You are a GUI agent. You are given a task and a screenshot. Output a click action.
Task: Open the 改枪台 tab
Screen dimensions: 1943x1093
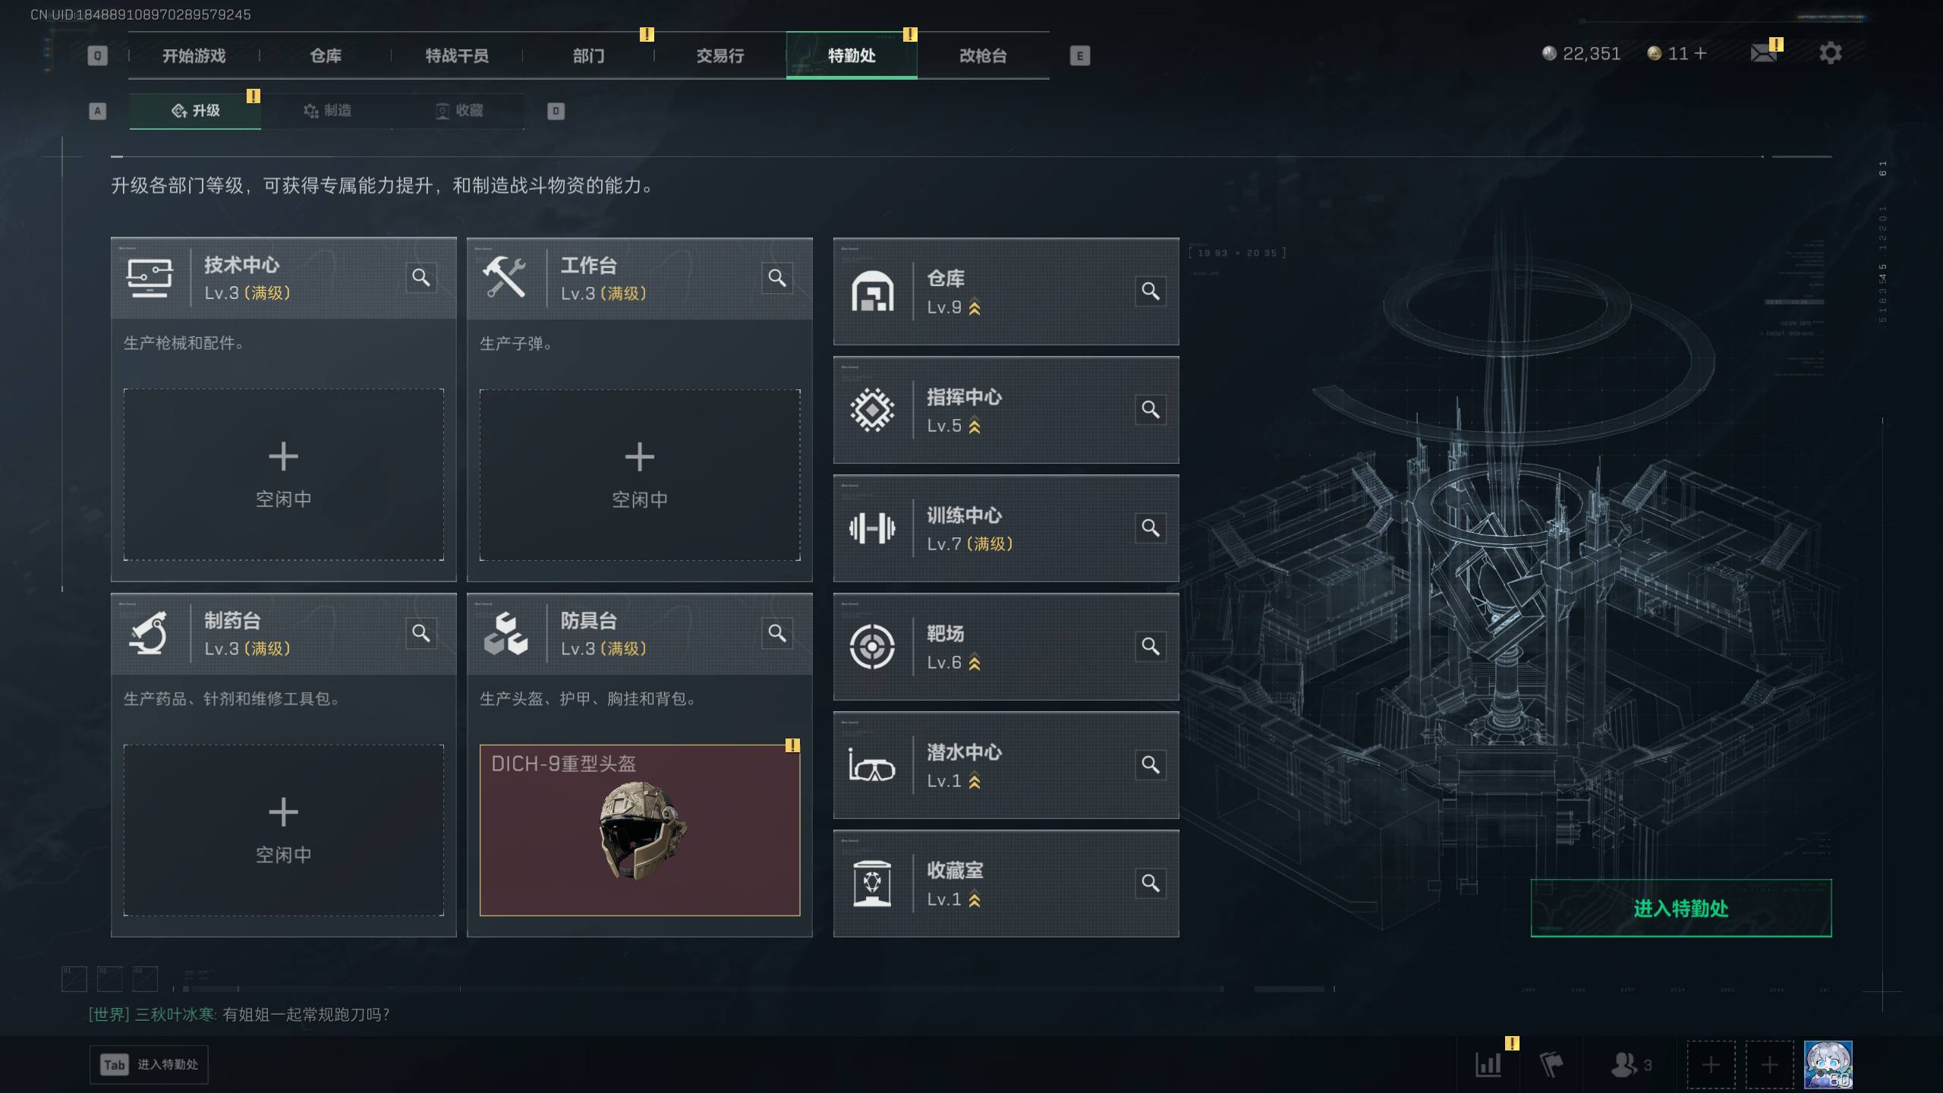coord(983,55)
